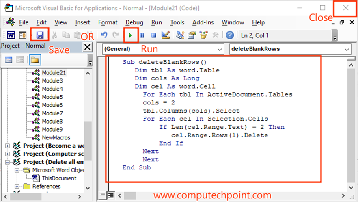
Task: Click code window vertical scroll down arrow
Action: pos(351,188)
